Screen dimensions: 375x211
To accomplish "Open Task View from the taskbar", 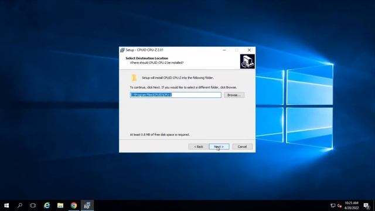I will (33, 206).
